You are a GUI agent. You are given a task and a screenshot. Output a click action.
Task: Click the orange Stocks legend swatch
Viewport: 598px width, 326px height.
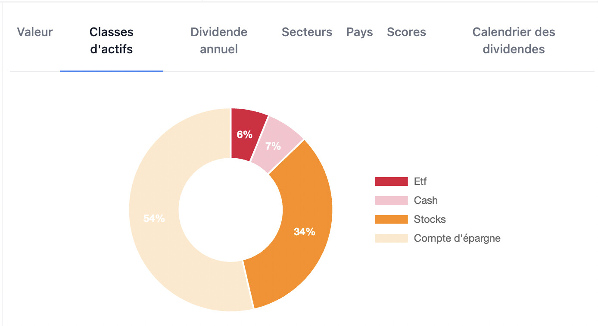391,219
